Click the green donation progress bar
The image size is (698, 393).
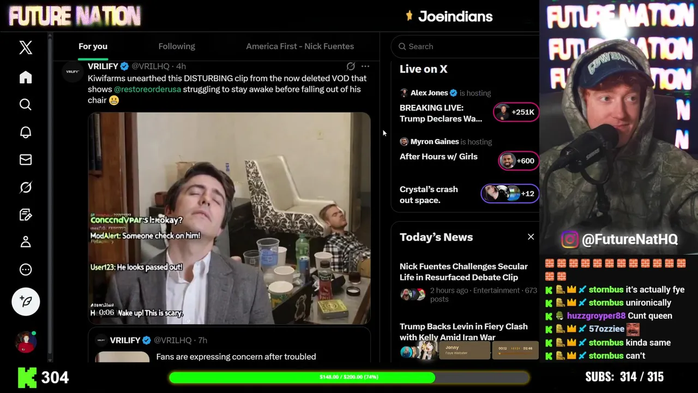pos(349,377)
